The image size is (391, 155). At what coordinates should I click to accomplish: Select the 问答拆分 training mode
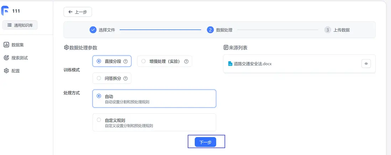(112, 78)
